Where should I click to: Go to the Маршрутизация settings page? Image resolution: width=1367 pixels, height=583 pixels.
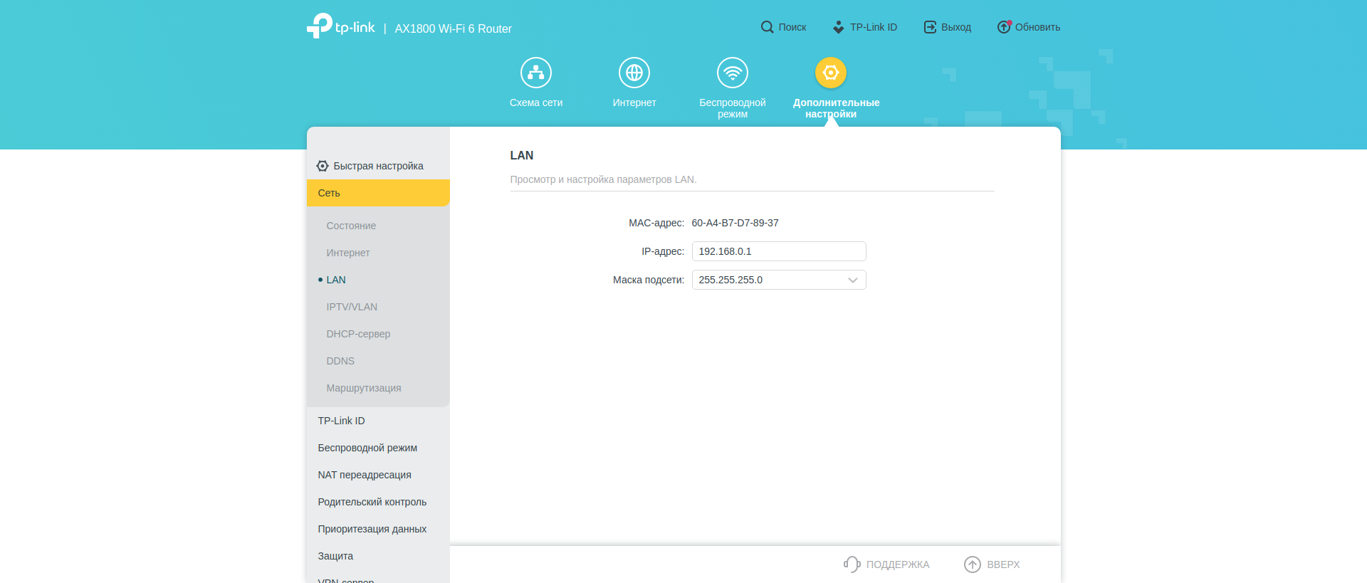(x=364, y=388)
